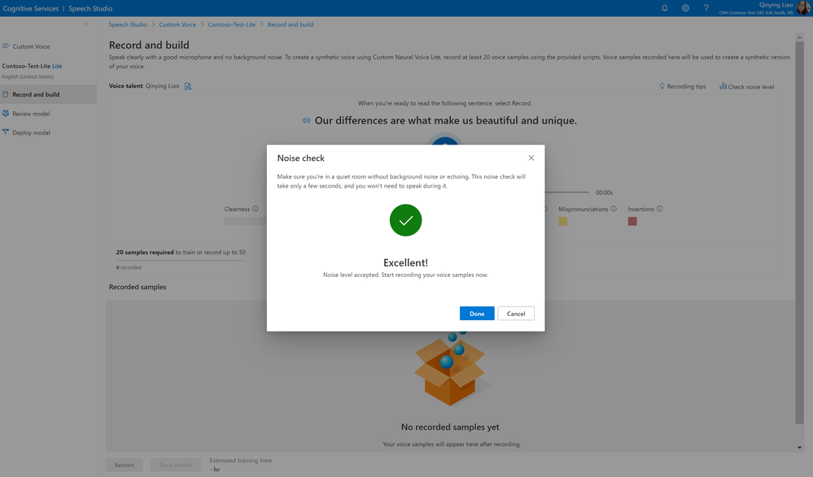Click the Done button in Noise check dialog
The image size is (813, 477).
click(477, 314)
